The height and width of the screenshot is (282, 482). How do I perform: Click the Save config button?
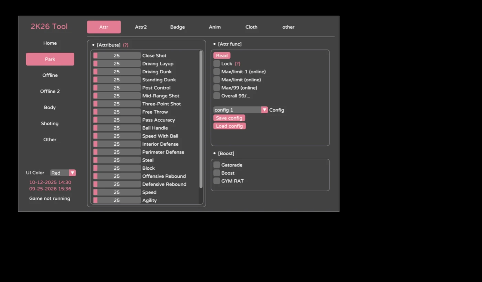point(229,118)
